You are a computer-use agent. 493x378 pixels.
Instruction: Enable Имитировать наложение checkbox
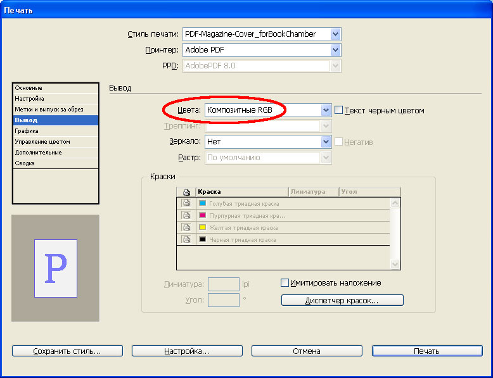285,283
